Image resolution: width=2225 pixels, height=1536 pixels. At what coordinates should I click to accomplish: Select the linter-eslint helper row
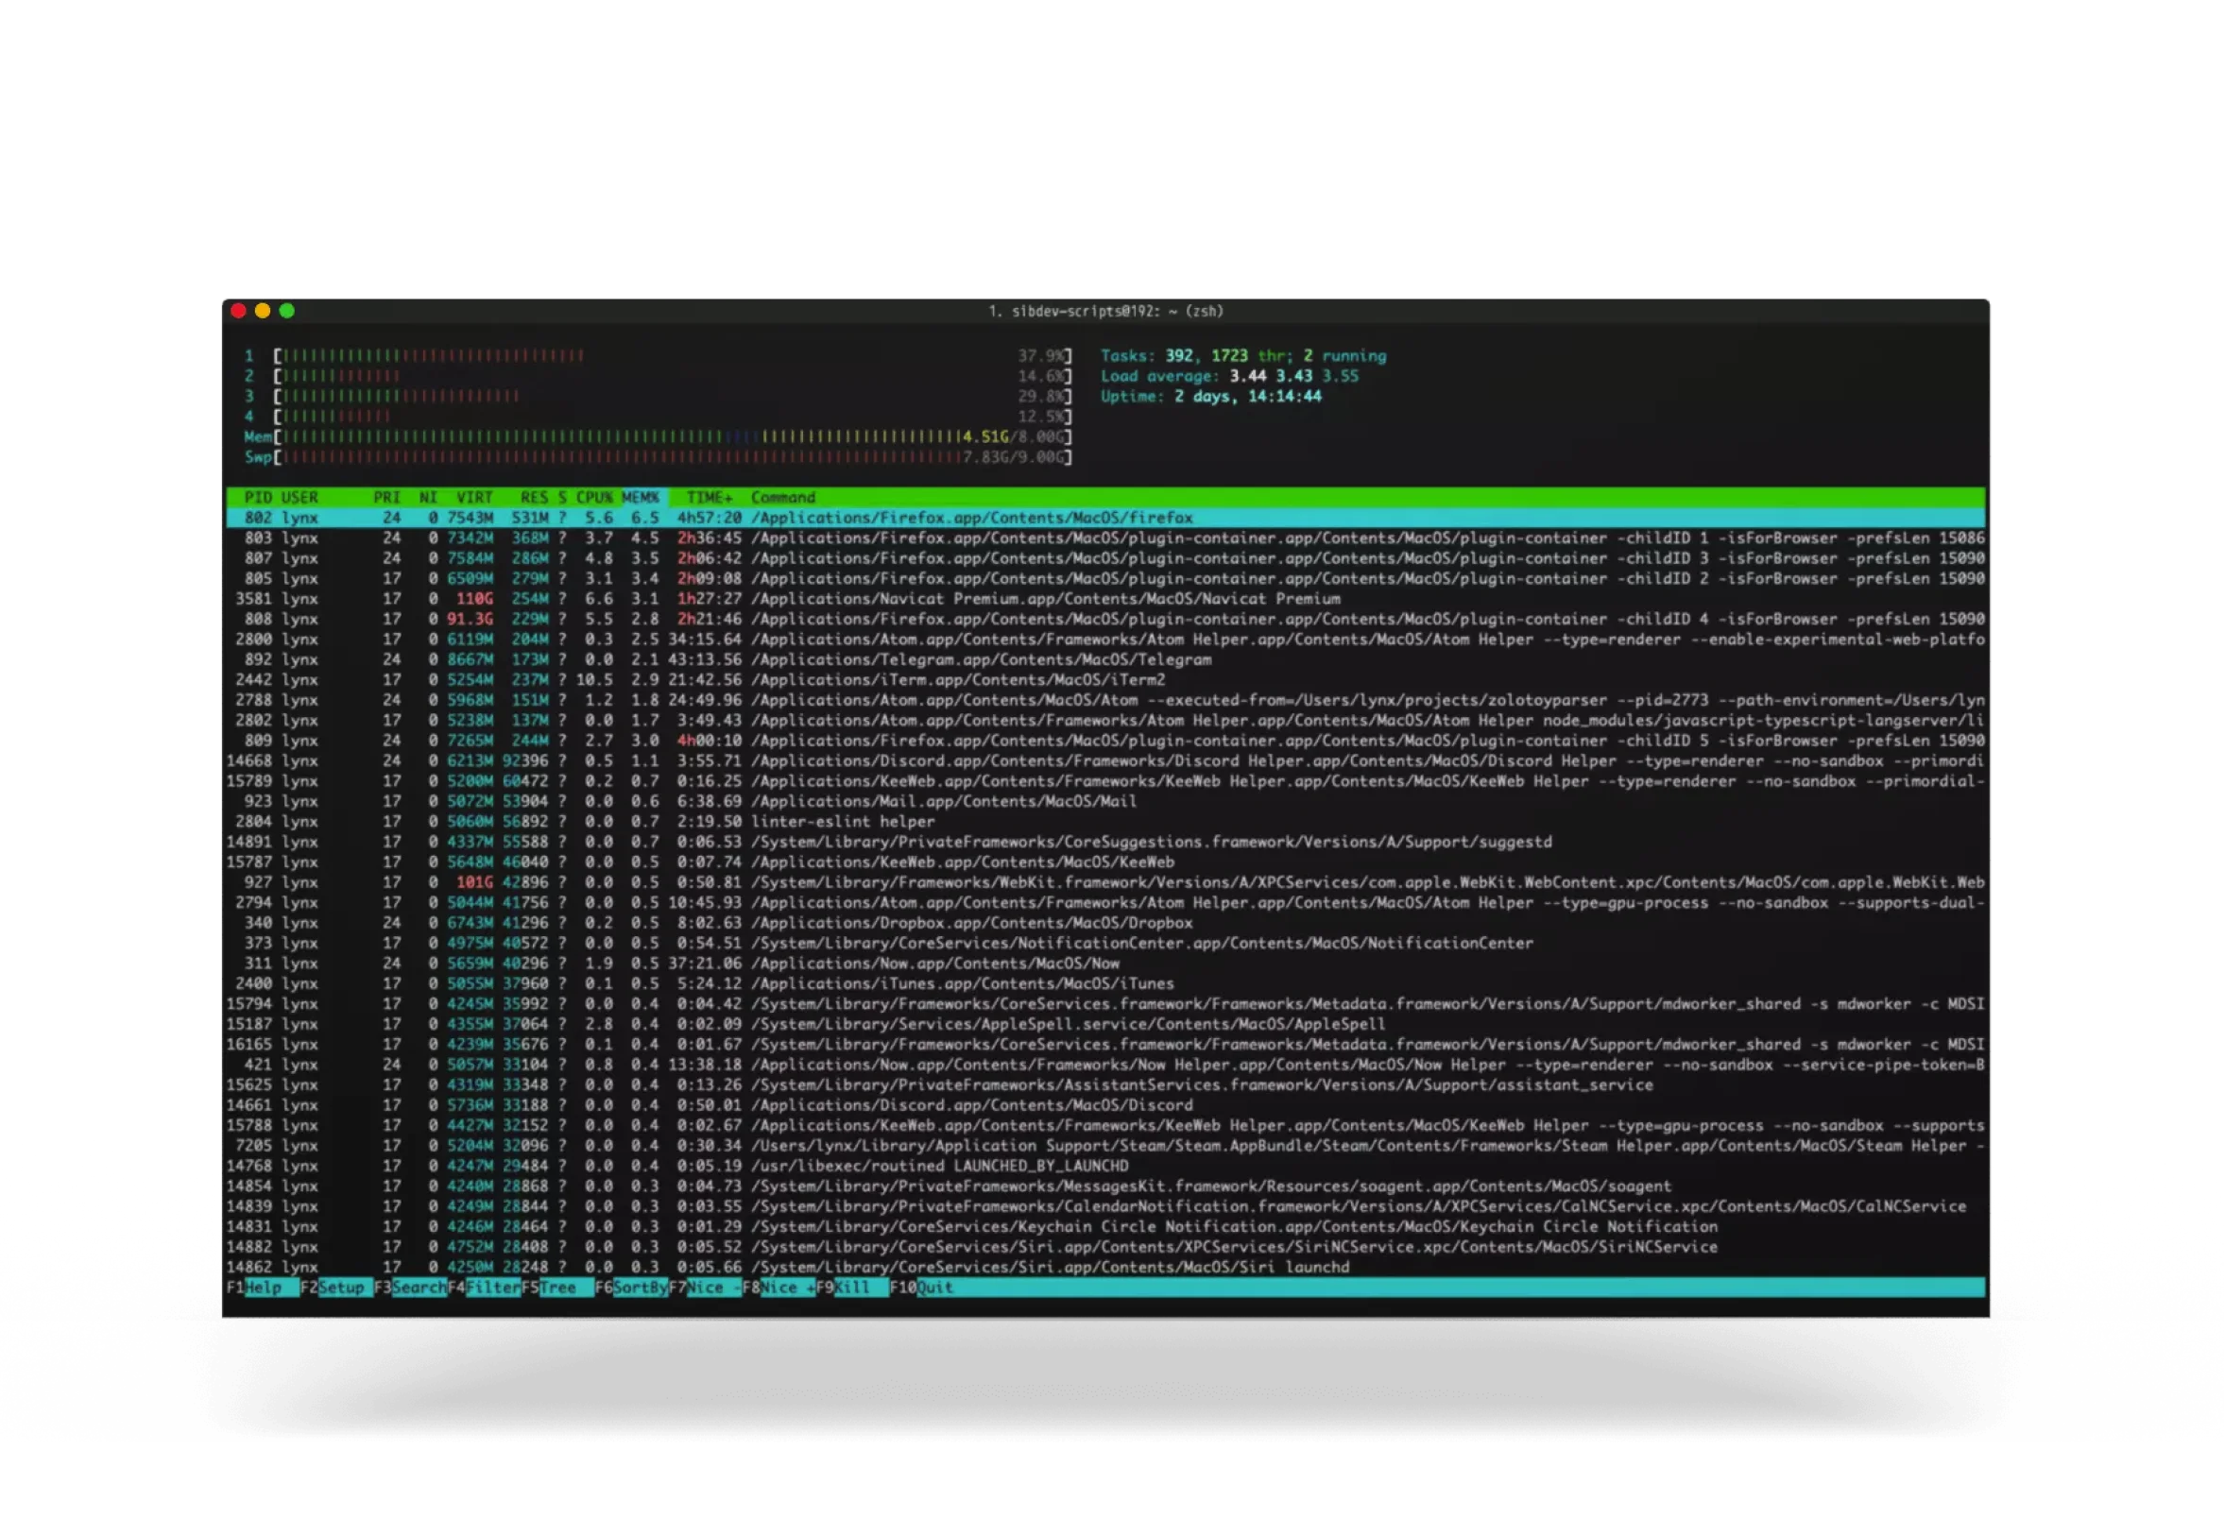[x=1105, y=822]
